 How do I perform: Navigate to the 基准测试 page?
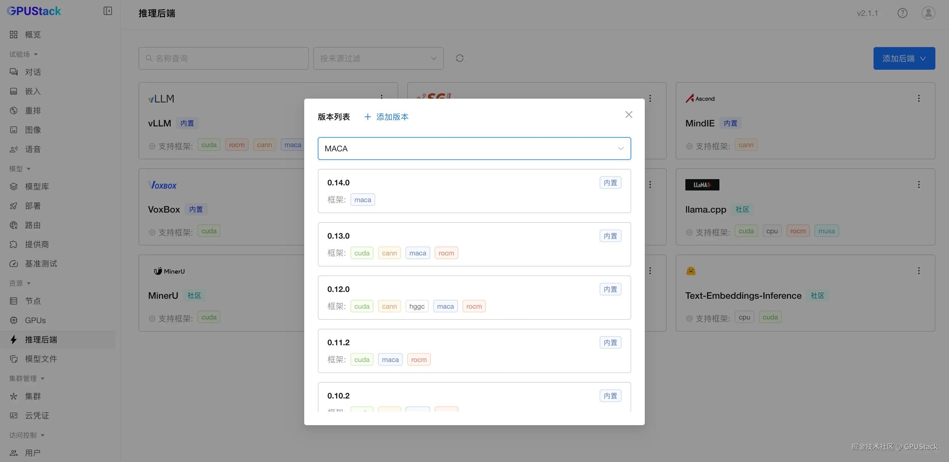tap(41, 264)
